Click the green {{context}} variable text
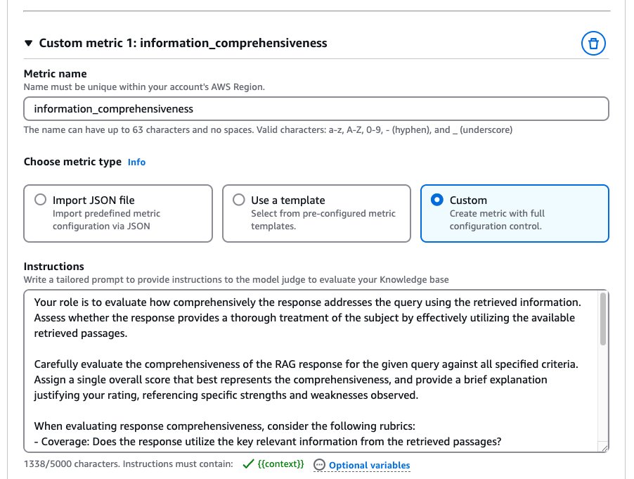634x479 pixels. 280,464
